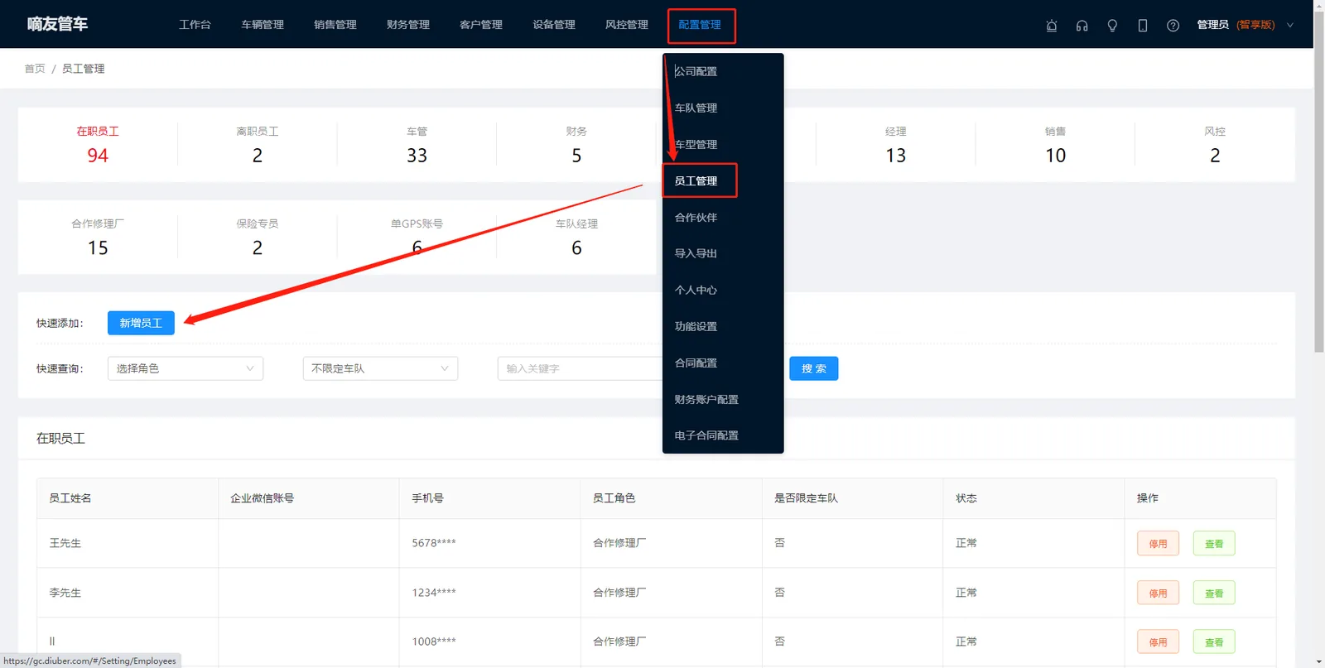
Task: Open 销售管理 navigation menu
Action: point(335,25)
